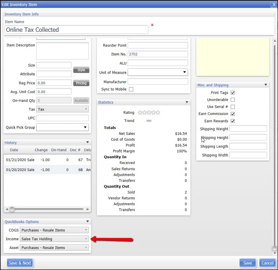Toggle the Print Tags checkbox
Screen dimensions: 278x270
click(x=233, y=93)
